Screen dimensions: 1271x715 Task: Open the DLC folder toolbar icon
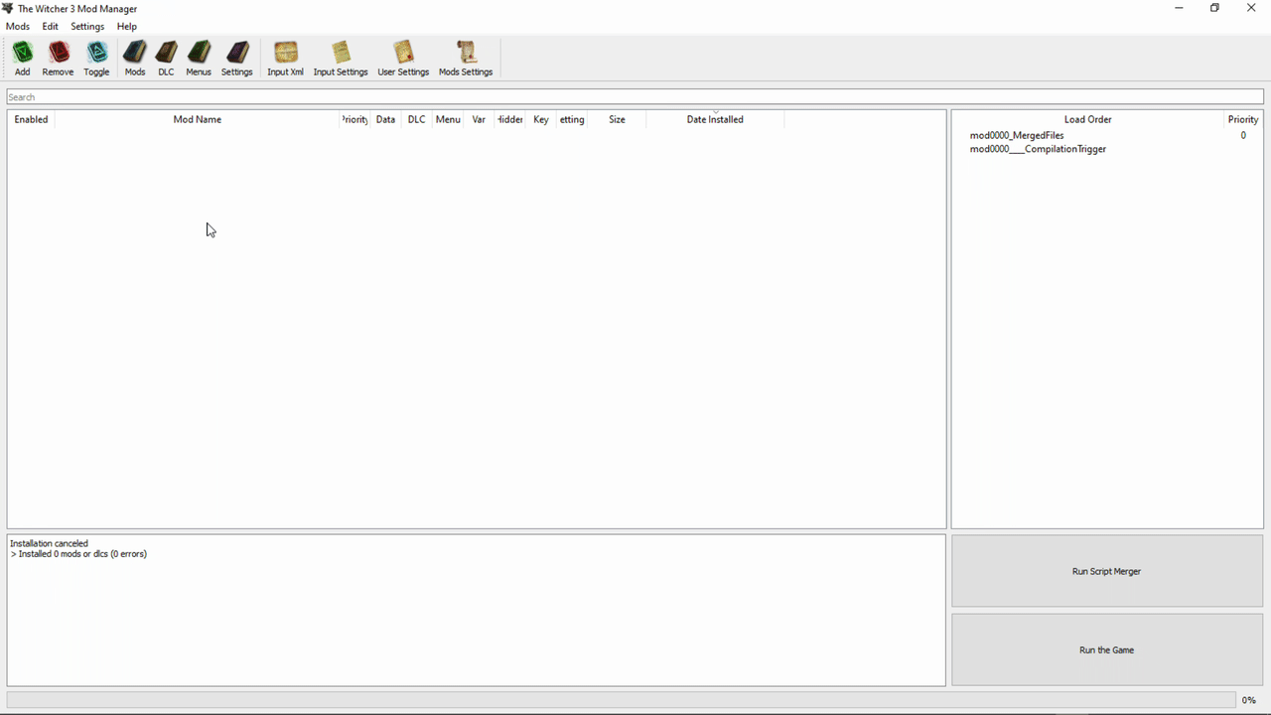click(166, 59)
